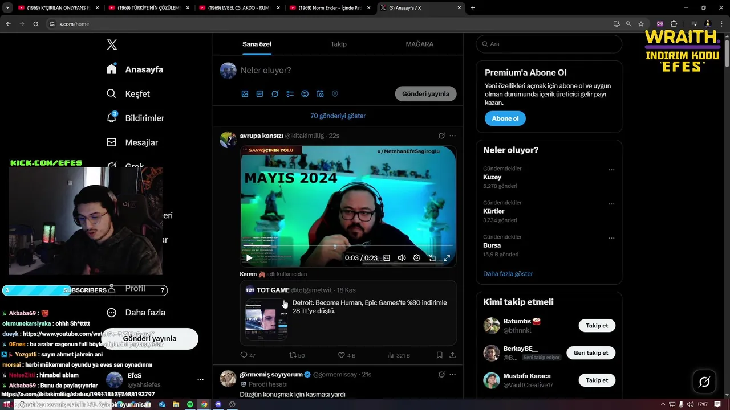Open Grok enhance icon in composer

click(x=275, y=94)
